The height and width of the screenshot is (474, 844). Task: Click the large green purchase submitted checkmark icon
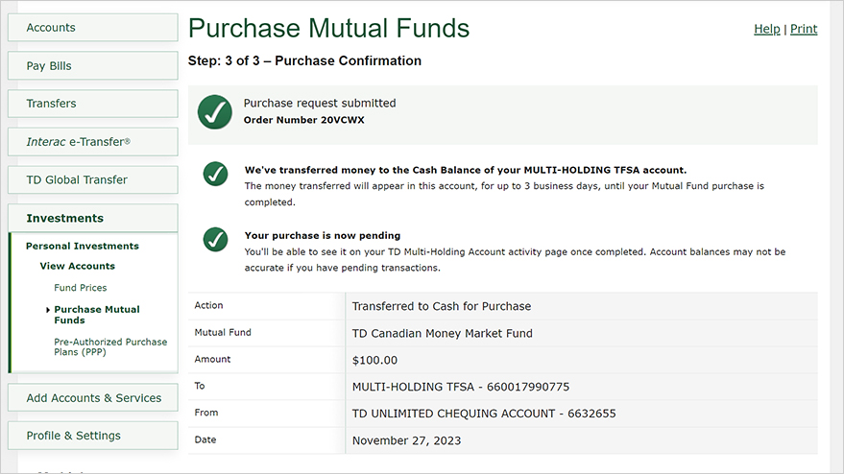pyautogui.click(x=215, y=112)
